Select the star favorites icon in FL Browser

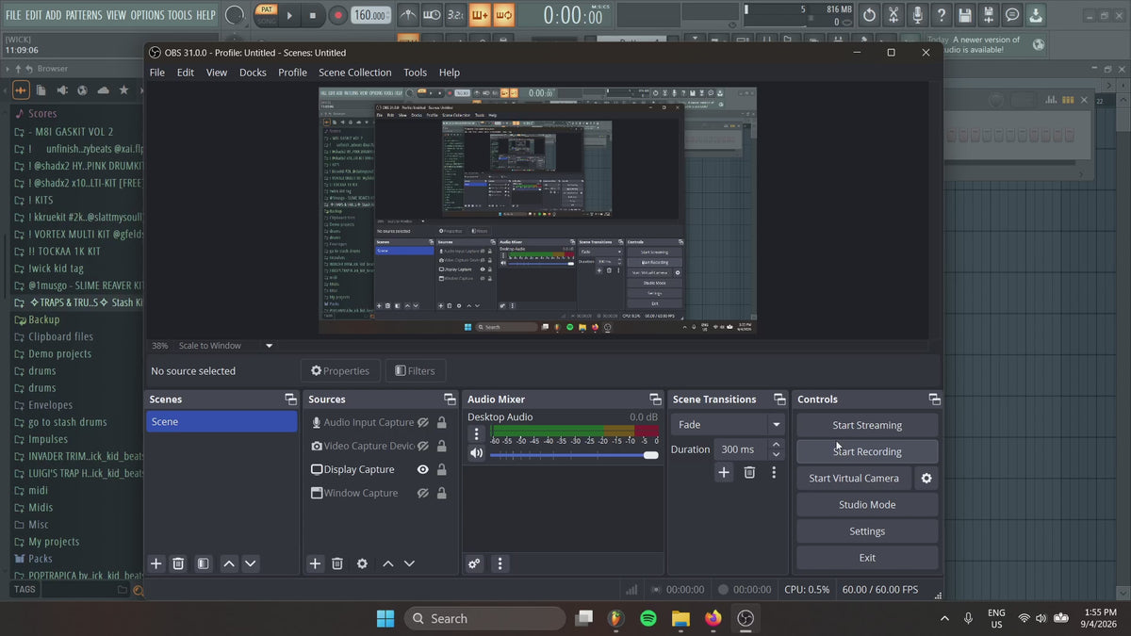[123, 90]
